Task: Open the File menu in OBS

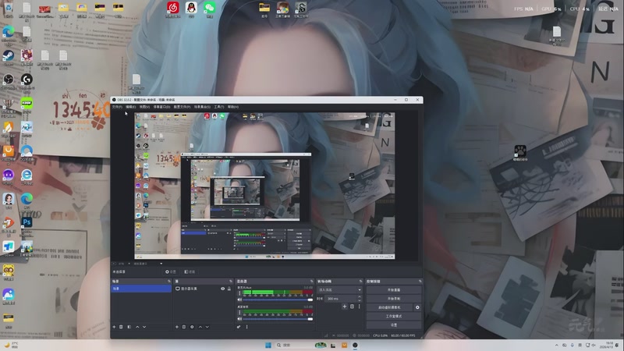Action: click(117, 107)
